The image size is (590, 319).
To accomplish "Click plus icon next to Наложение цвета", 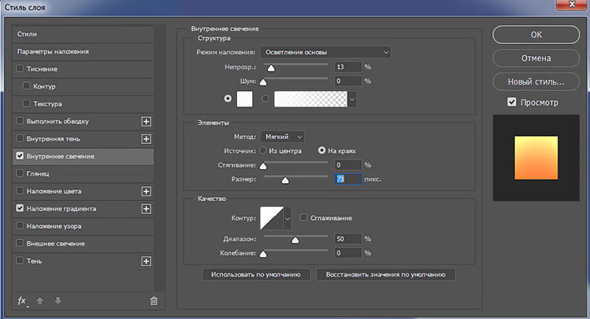I will [x=146, y=191].
